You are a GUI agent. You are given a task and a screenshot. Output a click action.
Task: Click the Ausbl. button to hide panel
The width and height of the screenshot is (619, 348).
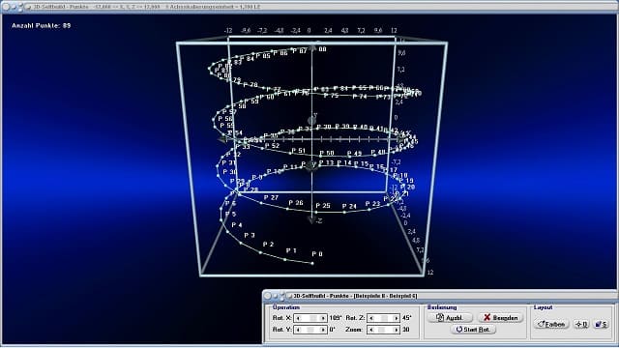point(450,318)
